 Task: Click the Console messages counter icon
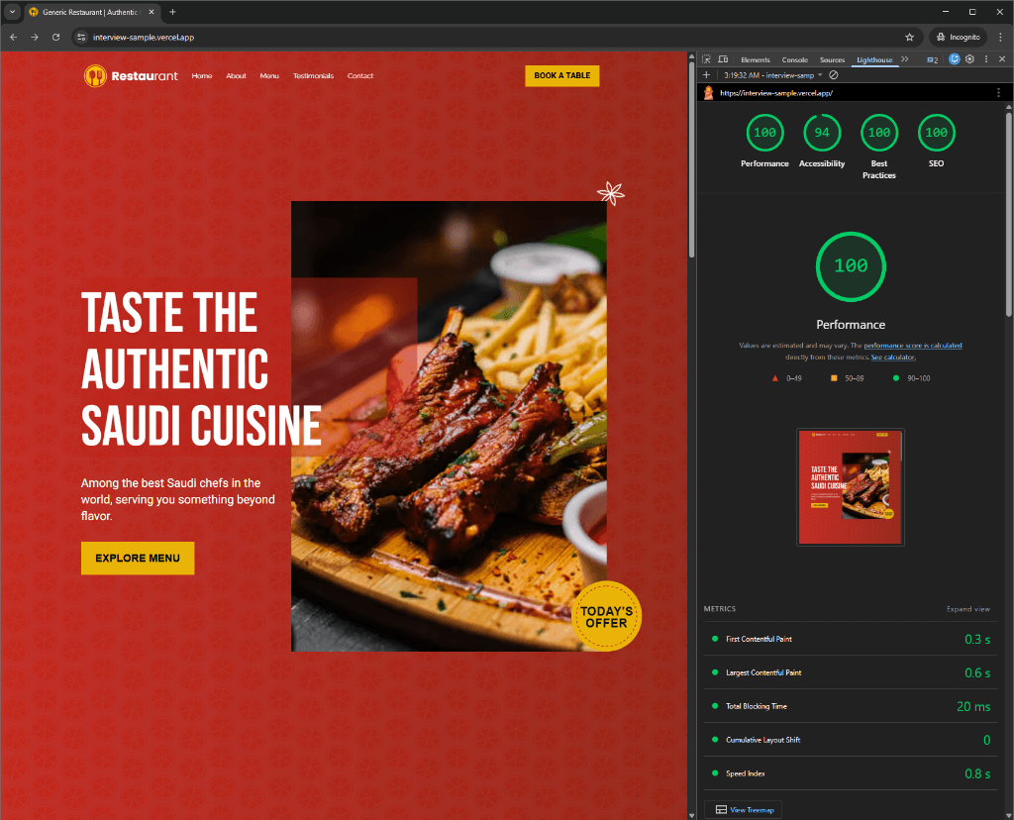pos(932,59)
